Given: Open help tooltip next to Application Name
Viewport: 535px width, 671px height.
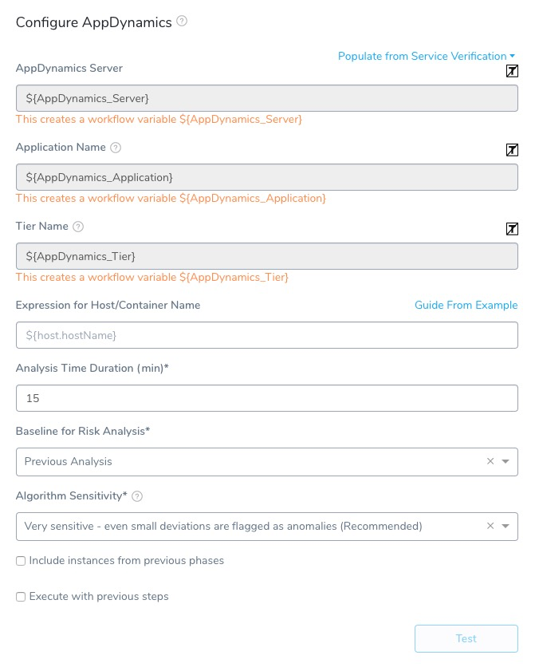Looking at the screenshot, I should [x=116, y=148].
